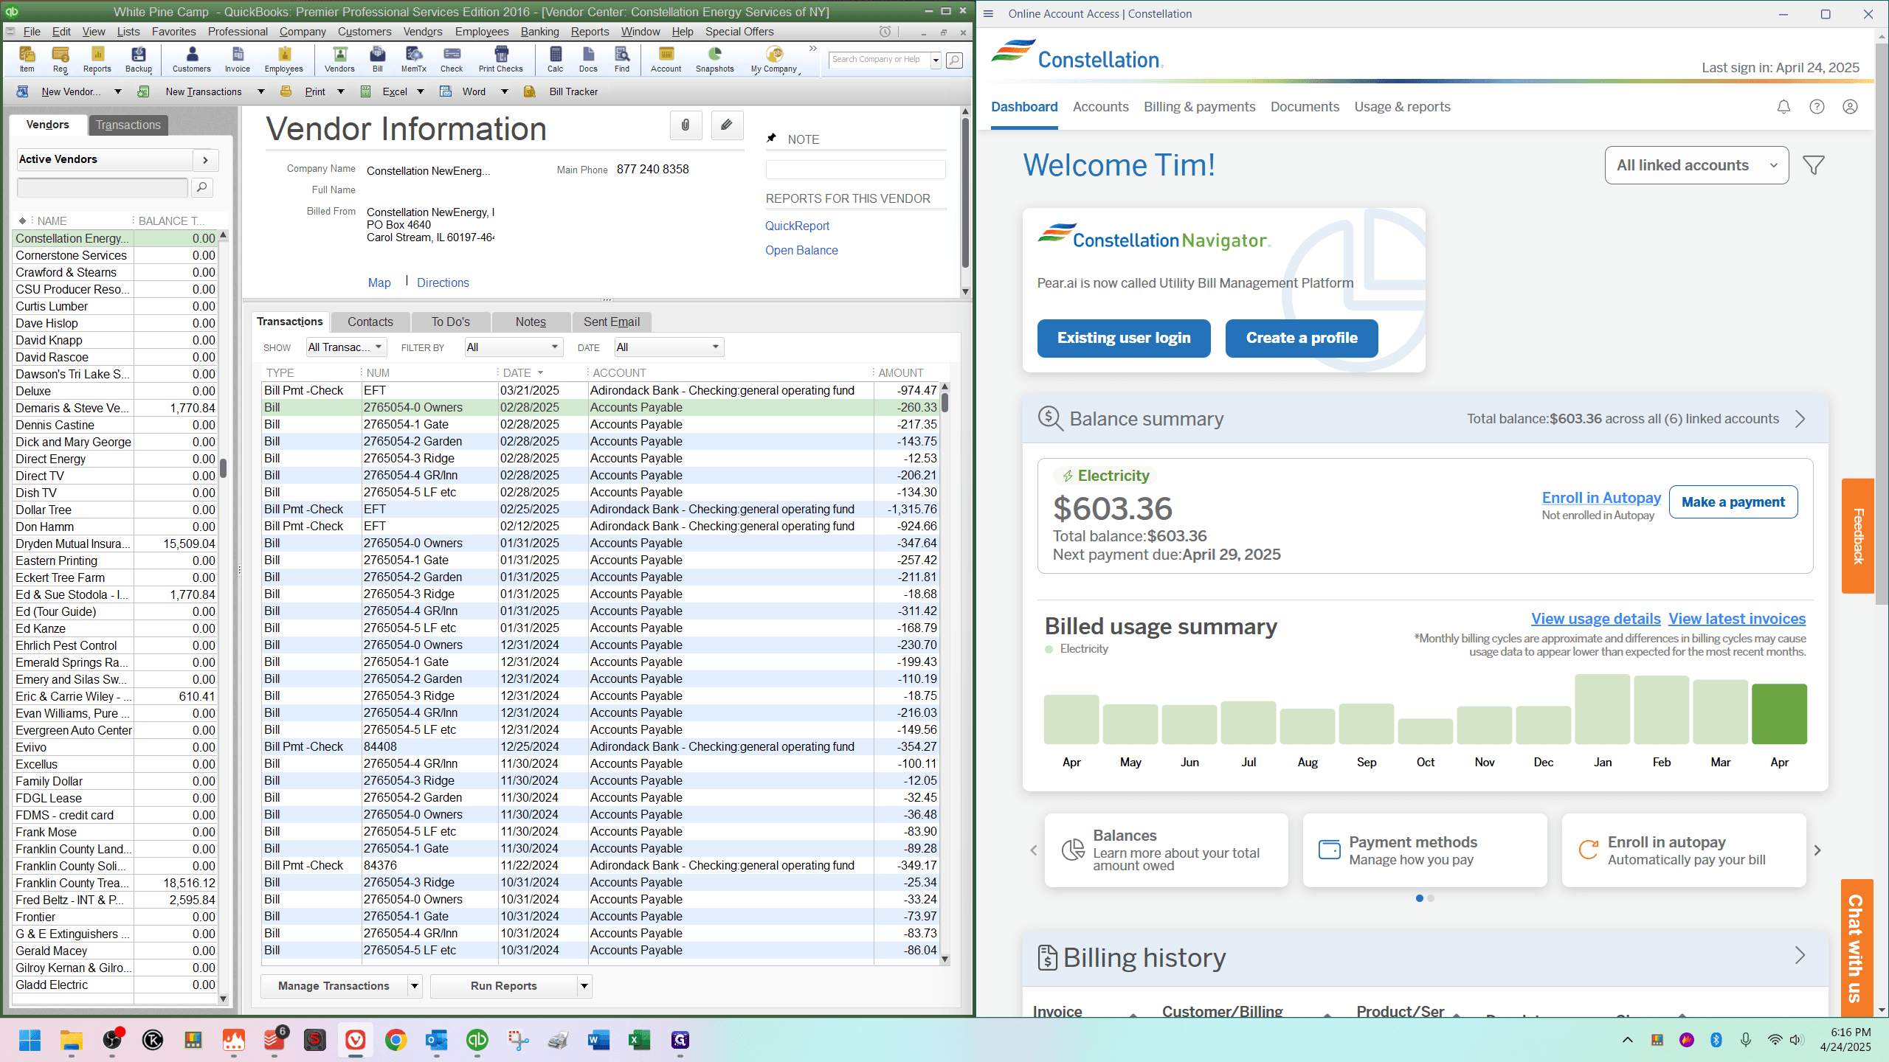Open the QuickReport link
The image size is (1889, 1062).
click(797, 226)
